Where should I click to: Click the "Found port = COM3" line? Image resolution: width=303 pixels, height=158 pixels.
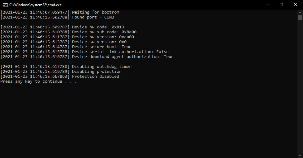(x=93, y=17)
